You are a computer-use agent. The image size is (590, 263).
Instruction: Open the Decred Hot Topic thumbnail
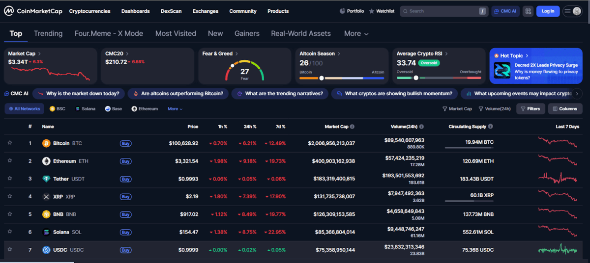[x=502, y=71]
